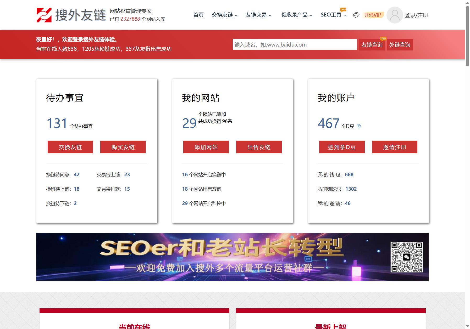This screenshot has height=329, width=470.
Task: Click the domain name search input field
Action: tap(295, 44)
